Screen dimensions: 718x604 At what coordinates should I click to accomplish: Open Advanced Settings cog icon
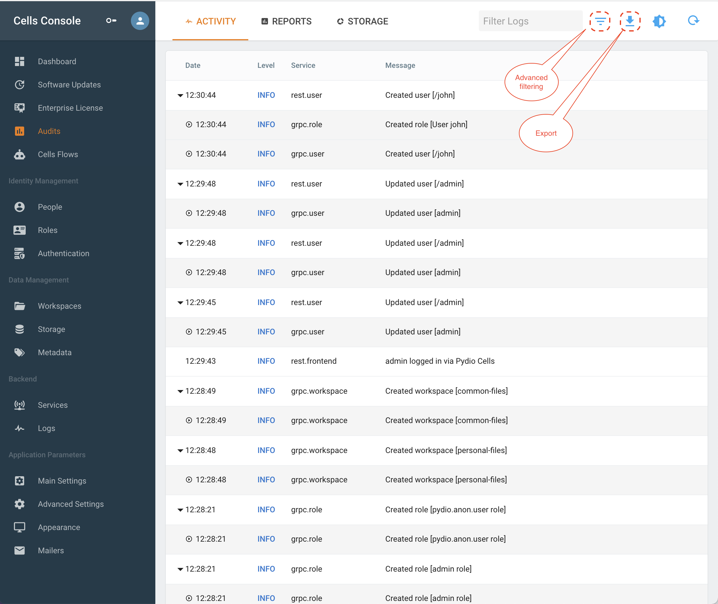point(20,504)
